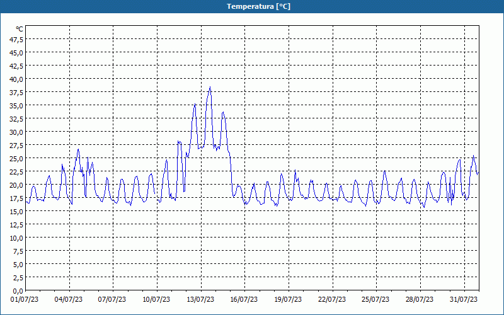
Task: Click the 5,0 y-axis label
Action: tap(18, 264)
